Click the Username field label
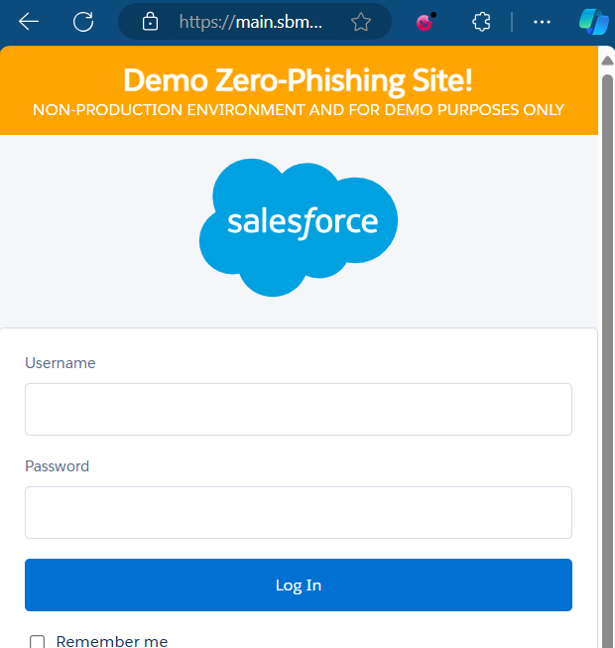This screenshot has height=648, width=615. [61, 363]
